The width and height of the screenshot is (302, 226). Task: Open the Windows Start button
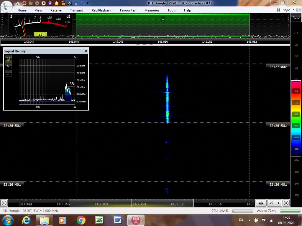[7, 220]
